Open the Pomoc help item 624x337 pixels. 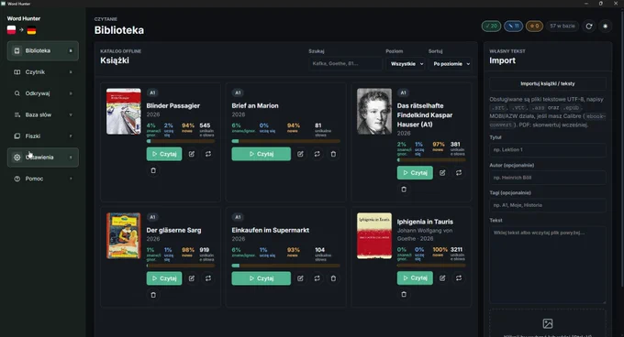coord(43,179)
